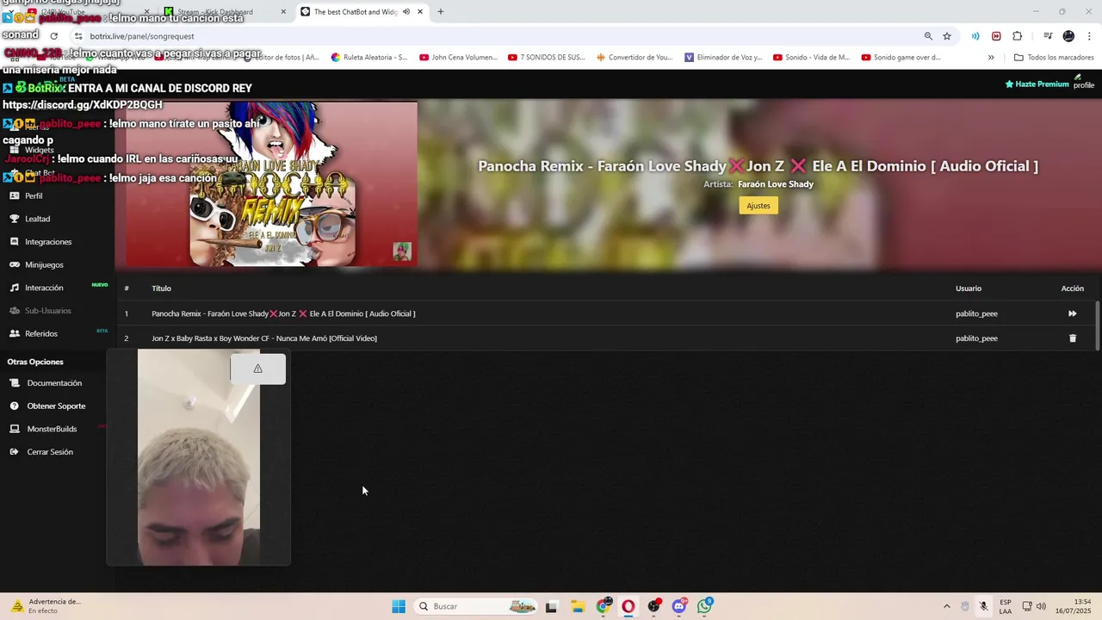Show hidden system tray icons

click(x=947, y=606)
